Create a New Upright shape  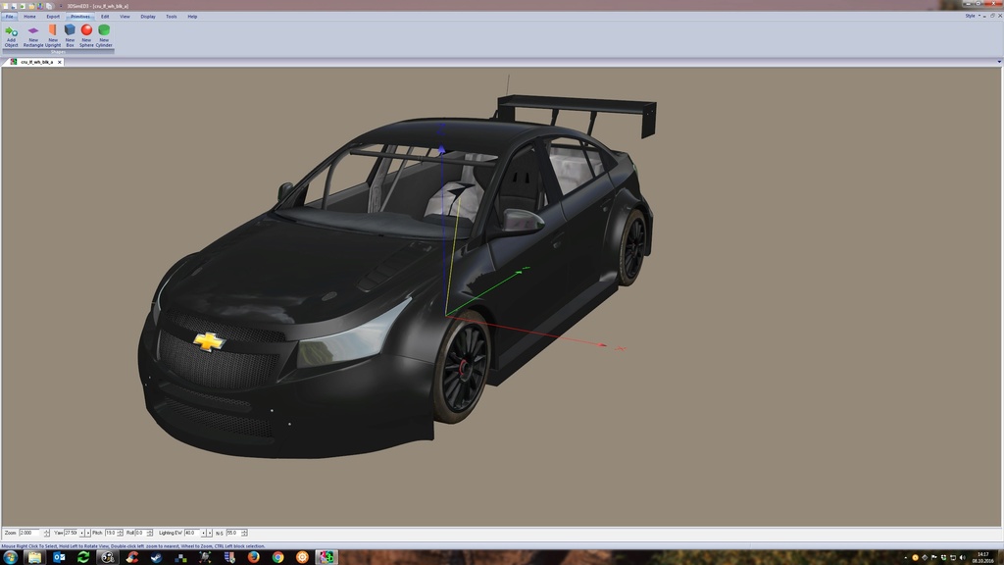coord(53,36)
